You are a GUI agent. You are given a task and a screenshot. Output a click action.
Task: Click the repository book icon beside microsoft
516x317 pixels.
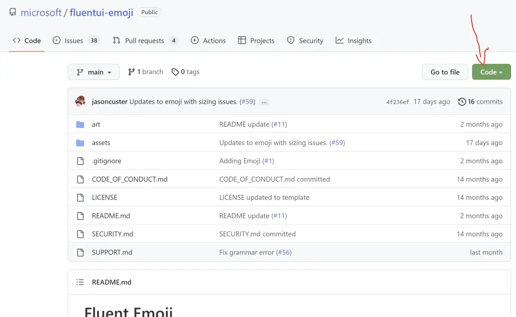coord(13,13)
